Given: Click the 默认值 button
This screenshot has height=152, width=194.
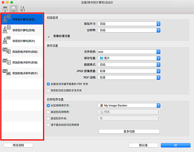Looking at the screenshot, I should coord(143,145).
